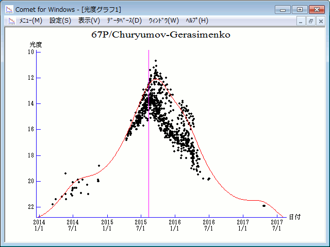The image size is (330, 247).
Task: Open the メニュー(M) menu
Action: click(x=31, y=21)
